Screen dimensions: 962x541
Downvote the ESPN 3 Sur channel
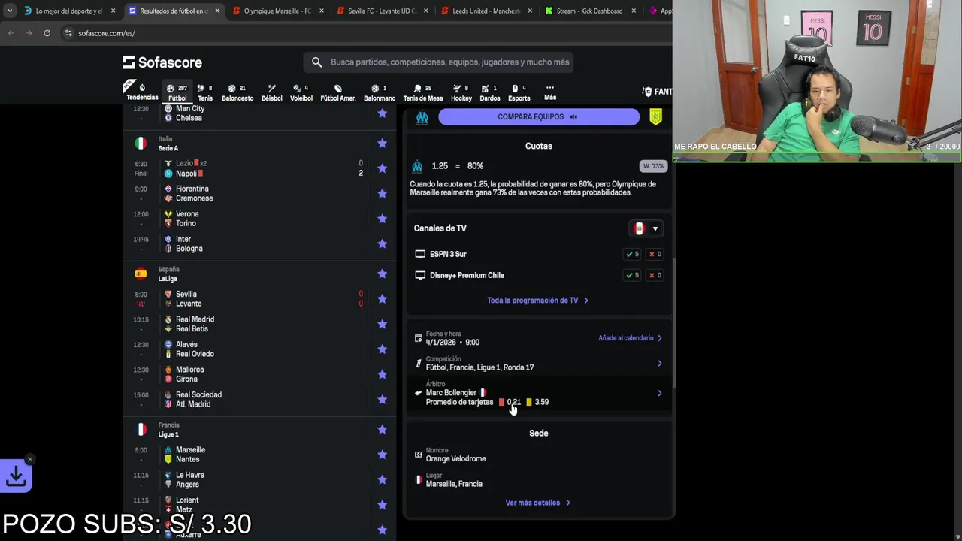coord(655,254)
